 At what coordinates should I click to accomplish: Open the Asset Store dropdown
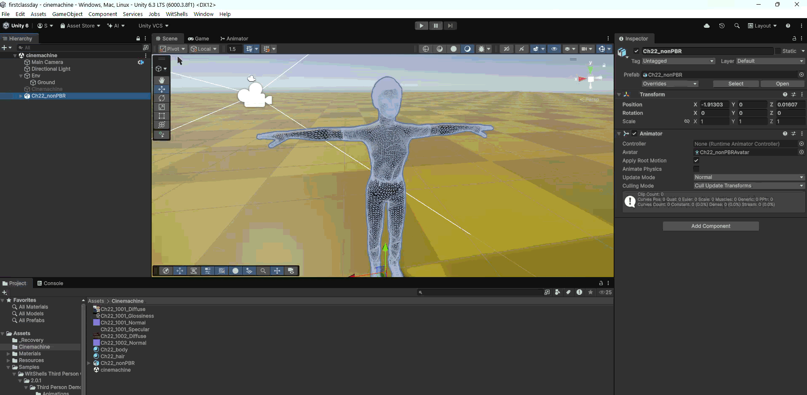point(80,26)
